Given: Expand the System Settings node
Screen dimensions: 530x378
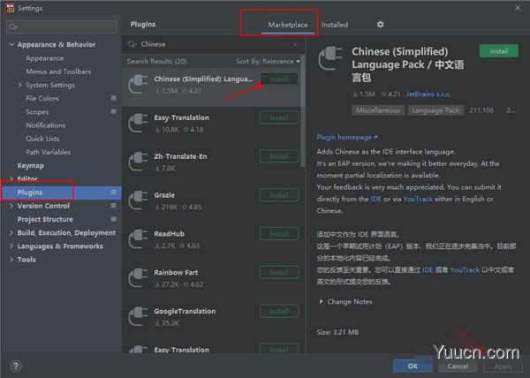Looking at the screenshot, I should 20,85.
